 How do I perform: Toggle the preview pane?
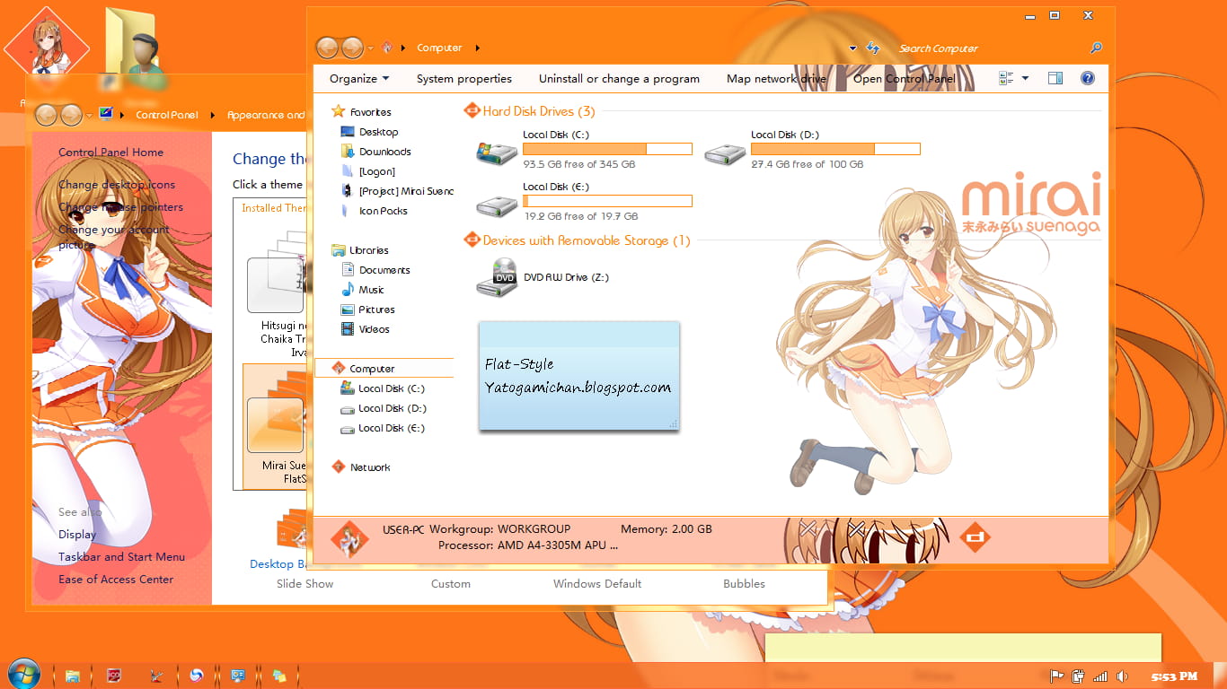[x=1055, y=78]
